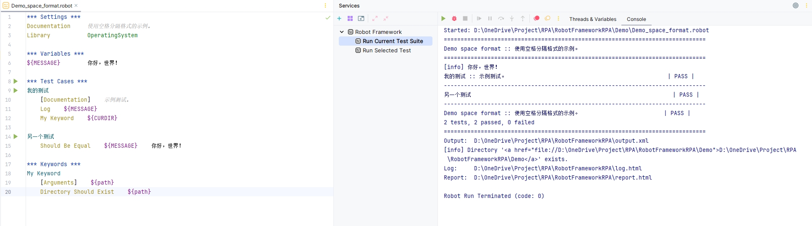Screen dimensions: 812x226
Task: Switch to the Console tab
Action: (x=636, y=19)
